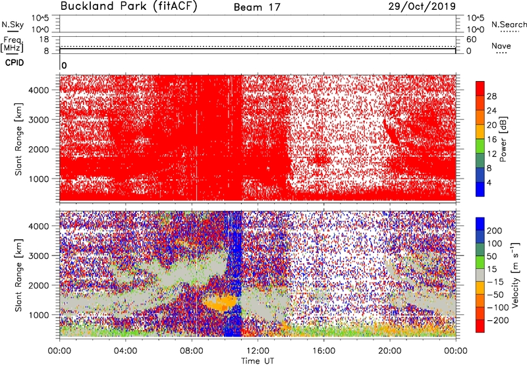Click the 'CPID' label
Screen dimensions: 527x365
click(x=14, y=63)
